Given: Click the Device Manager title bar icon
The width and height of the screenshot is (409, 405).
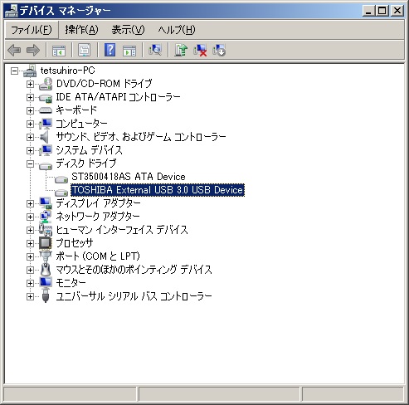Looking at the screenshot, I should pyautogui.click(x=11, y=11).
